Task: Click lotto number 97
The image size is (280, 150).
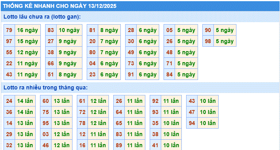Action: (x=9, y=41)
